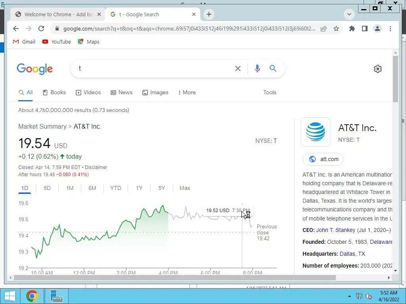Expand the tab search chevron

point(349,14)
